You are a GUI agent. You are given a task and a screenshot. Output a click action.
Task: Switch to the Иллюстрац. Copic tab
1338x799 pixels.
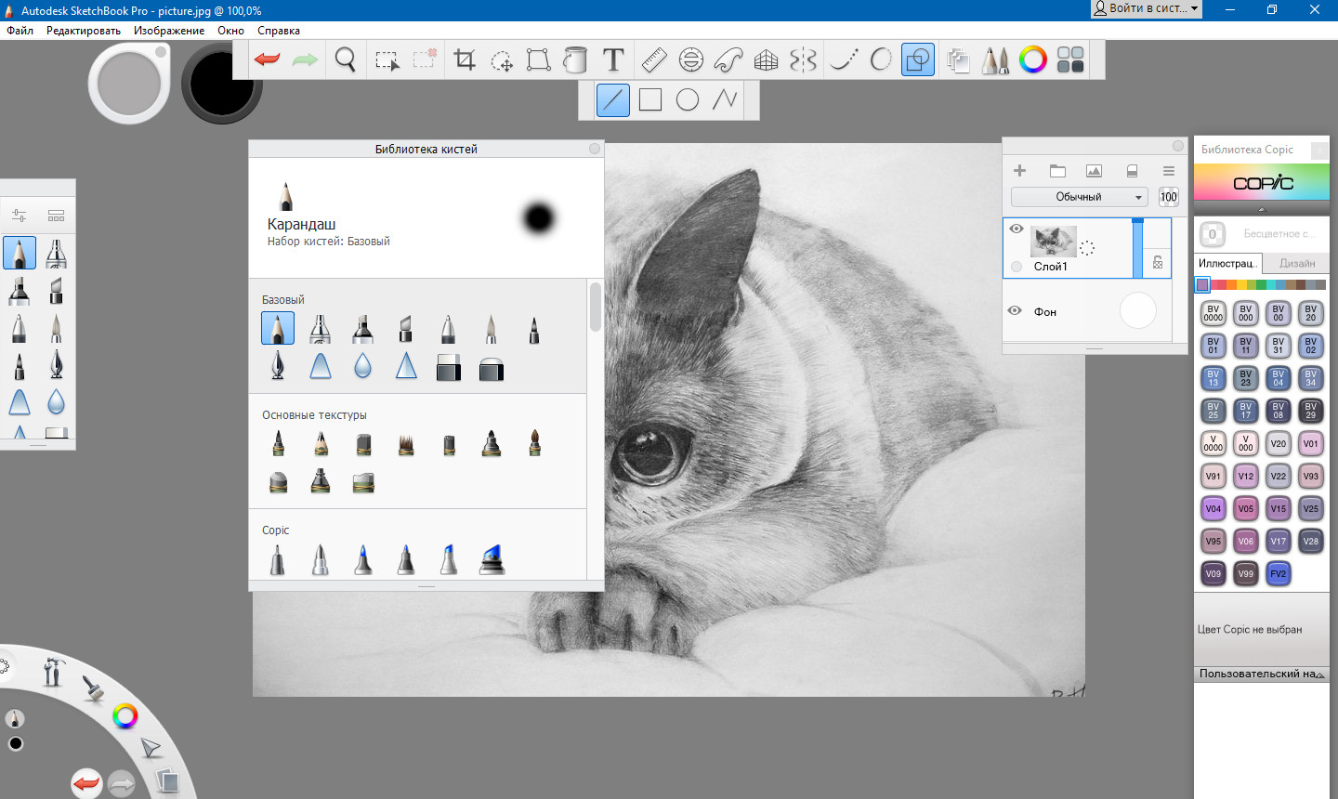pyautogui.click(x=1227, y=264)
